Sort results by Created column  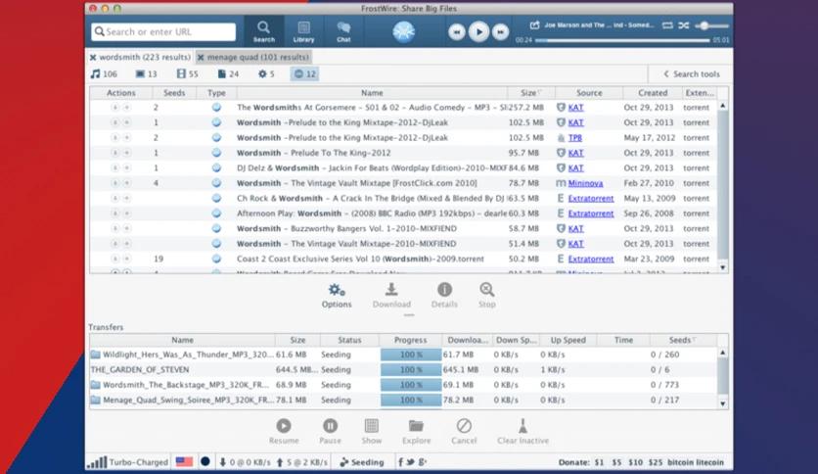click(x=653, y=93)
